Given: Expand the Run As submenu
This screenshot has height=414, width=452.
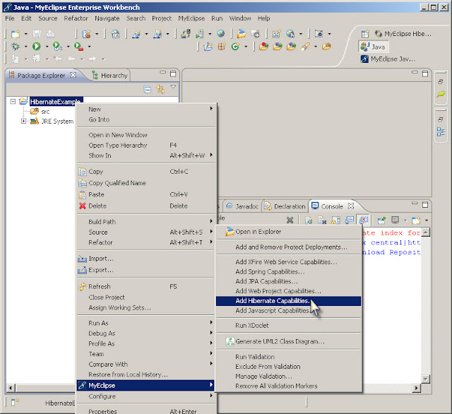Looking at the screenshot, I should (146, 323).
